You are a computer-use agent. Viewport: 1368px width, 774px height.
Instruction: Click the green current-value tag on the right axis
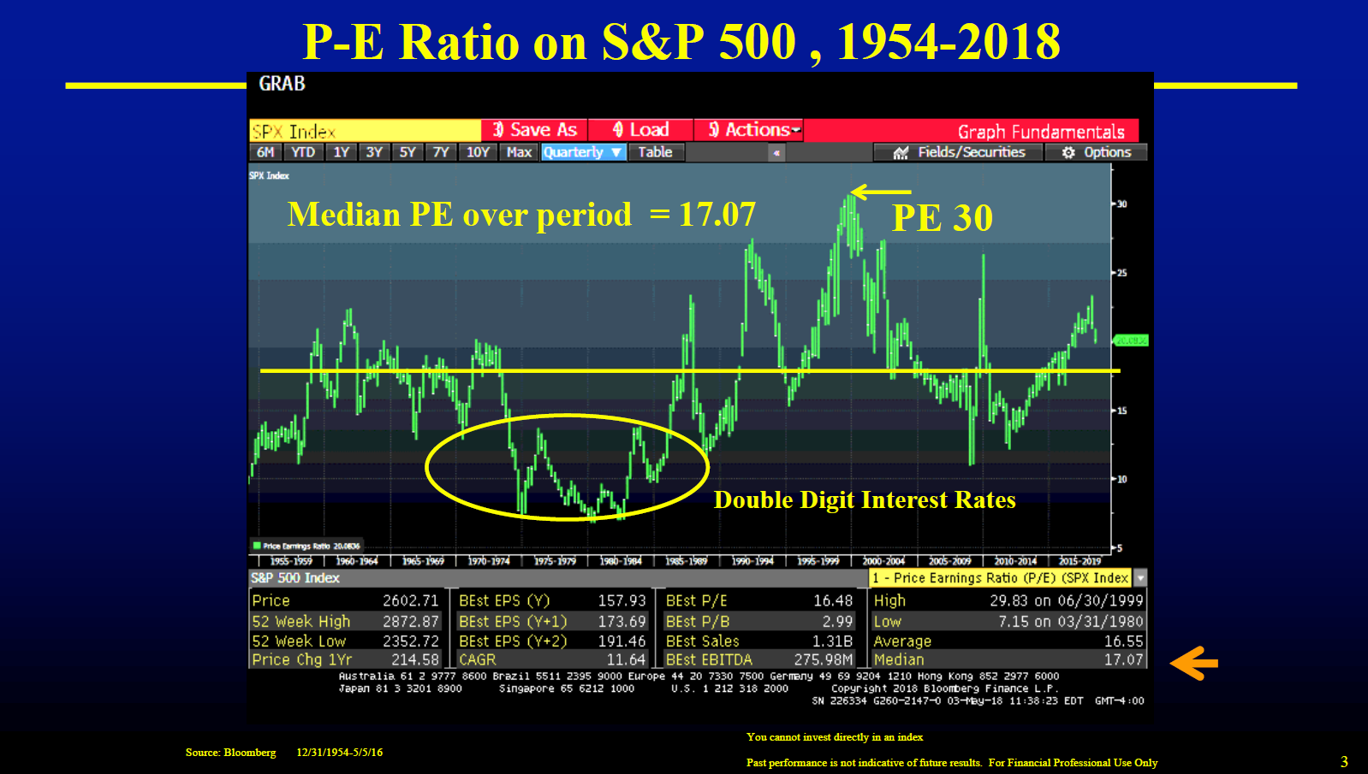point(1131,340)
